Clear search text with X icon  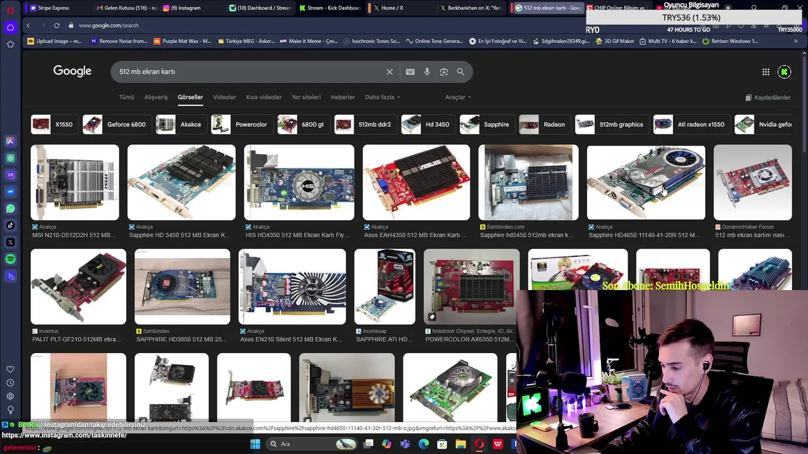(389, 72)
